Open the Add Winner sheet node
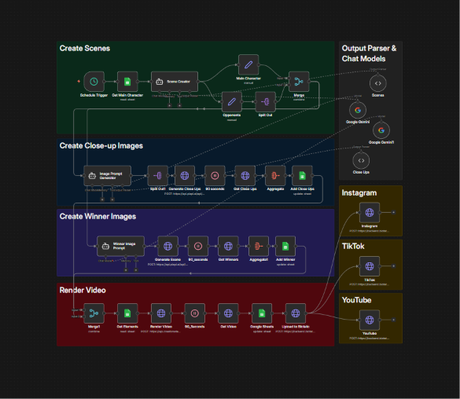The width and height of the screenshot is (460, 399). pos(285,246)
